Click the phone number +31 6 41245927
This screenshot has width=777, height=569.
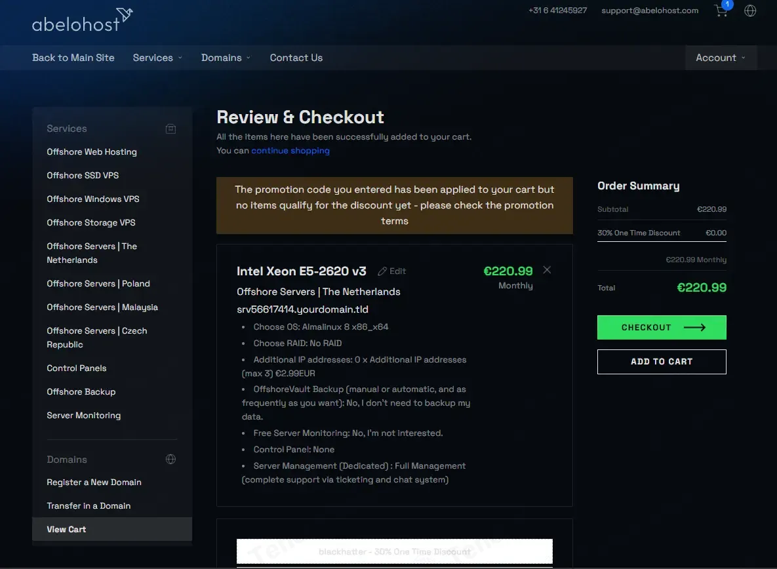point(557,10)
